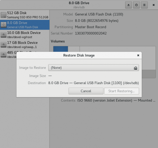The height and width of the screenshot is (148, 158).
Task: Click the power off drive button
Action: click(136, 5)
